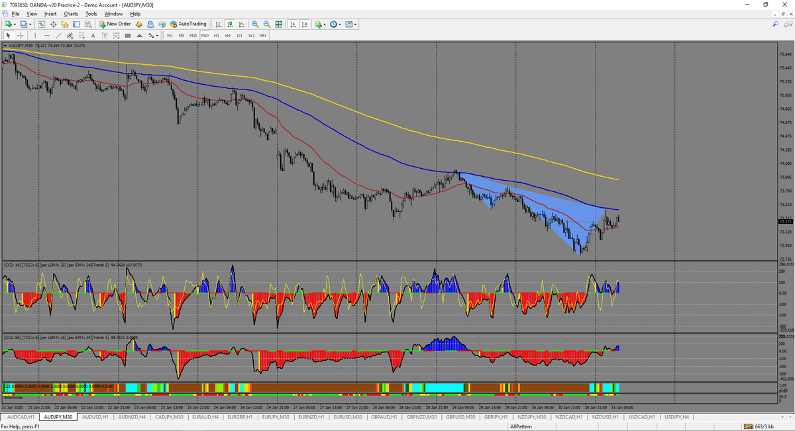Select the Triangle shape tool
795x431 pixels.
tap(139, 35)
